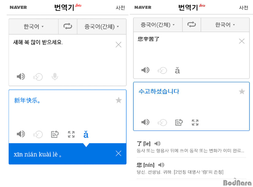Open the 중국어(간체) target language dropdown above 새해 input

click(x=102, y=27)
